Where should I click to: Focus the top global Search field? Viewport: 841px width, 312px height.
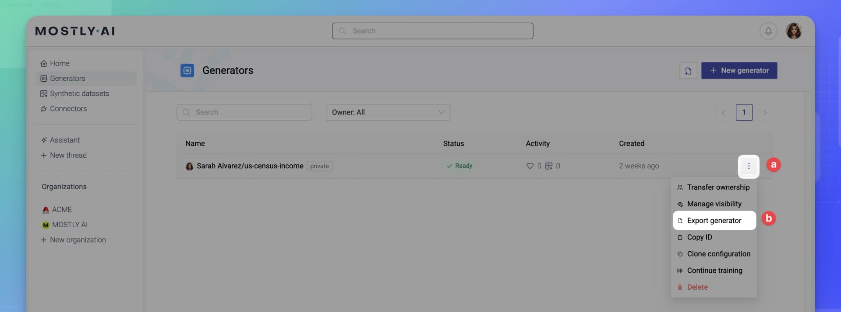click(432, 31)
